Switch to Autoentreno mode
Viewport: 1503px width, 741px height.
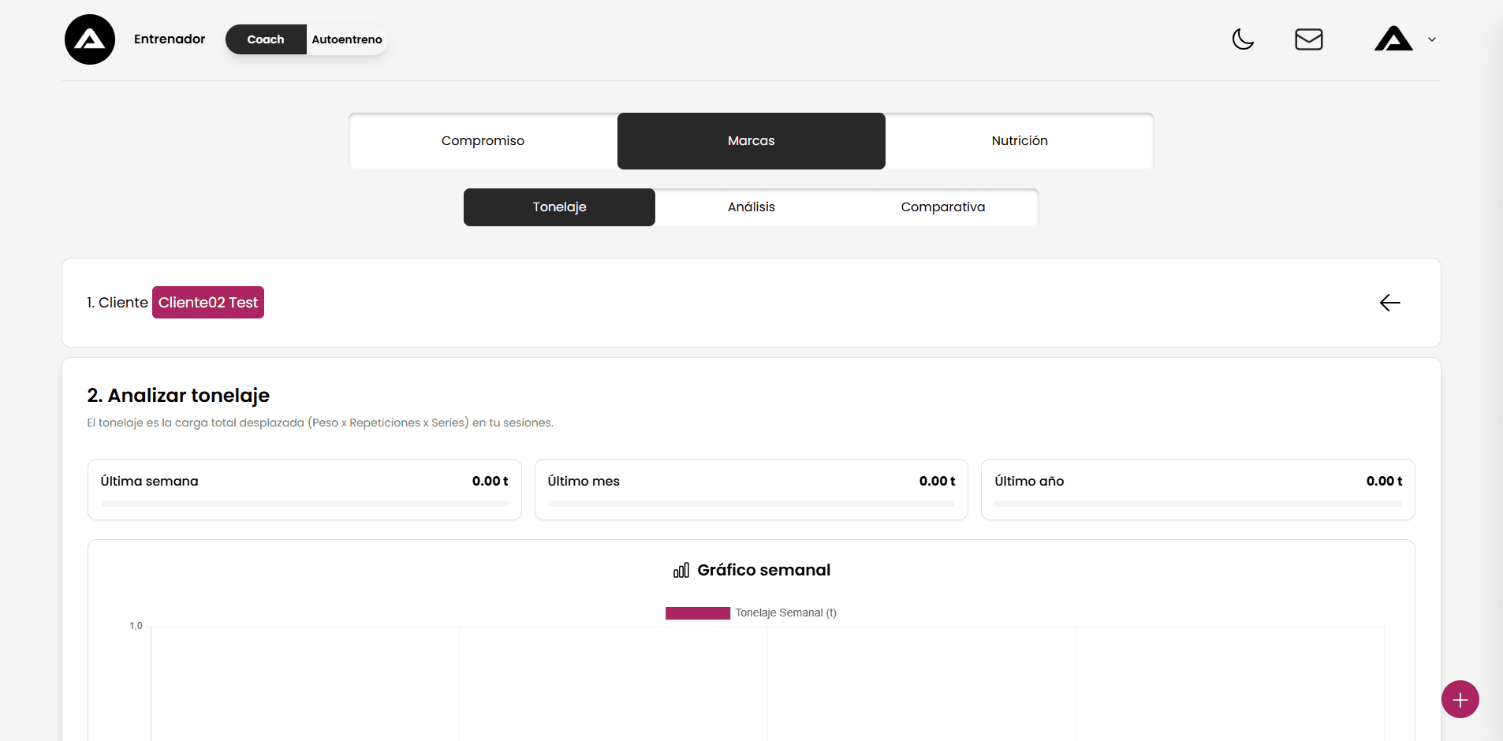coord(346,39)
